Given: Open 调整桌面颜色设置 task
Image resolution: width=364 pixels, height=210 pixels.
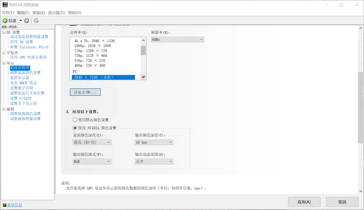Looking at the screenshot, I should pos(25,72).
